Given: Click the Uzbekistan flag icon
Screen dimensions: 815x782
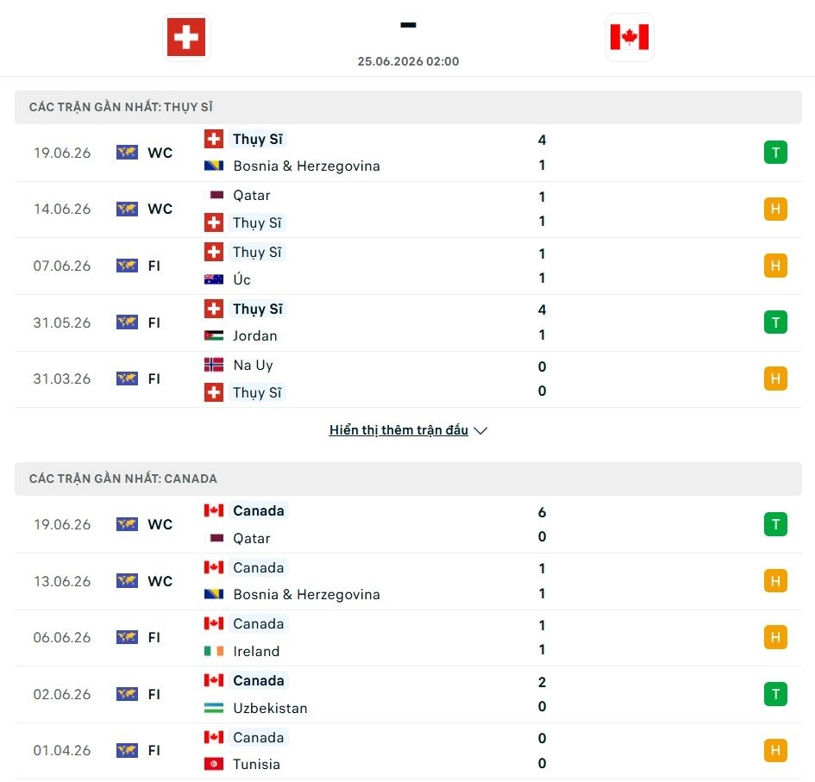Looking at the screenshot, I should [214, 708].
